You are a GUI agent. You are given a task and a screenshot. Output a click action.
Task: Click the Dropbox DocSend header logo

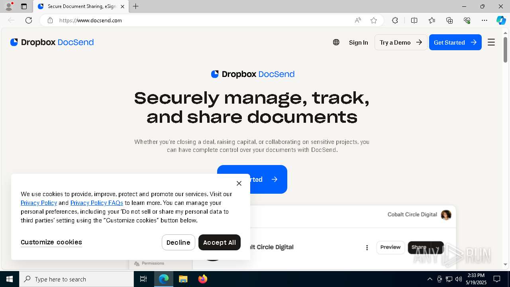pyautogui.click(x=52, y=42)
